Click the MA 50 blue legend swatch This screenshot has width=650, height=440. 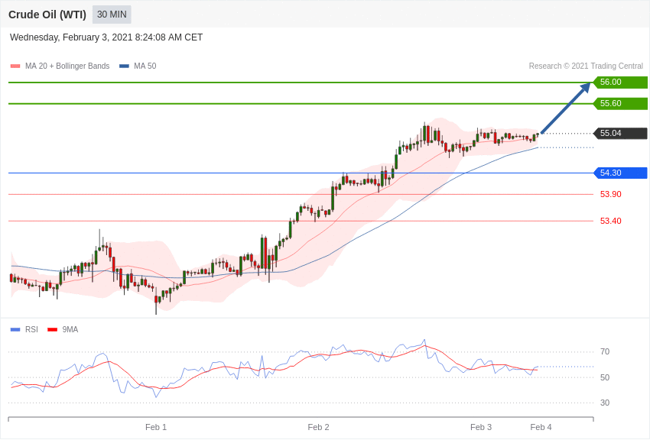click(x=124, y=66)
